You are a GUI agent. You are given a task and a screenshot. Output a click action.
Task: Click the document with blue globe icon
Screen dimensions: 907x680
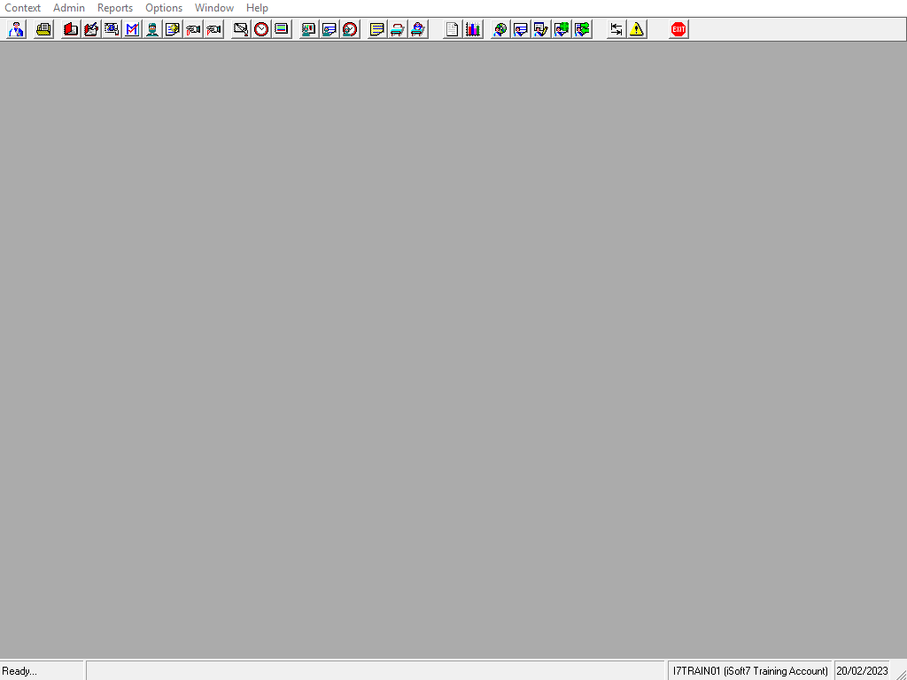click(112, 29)
